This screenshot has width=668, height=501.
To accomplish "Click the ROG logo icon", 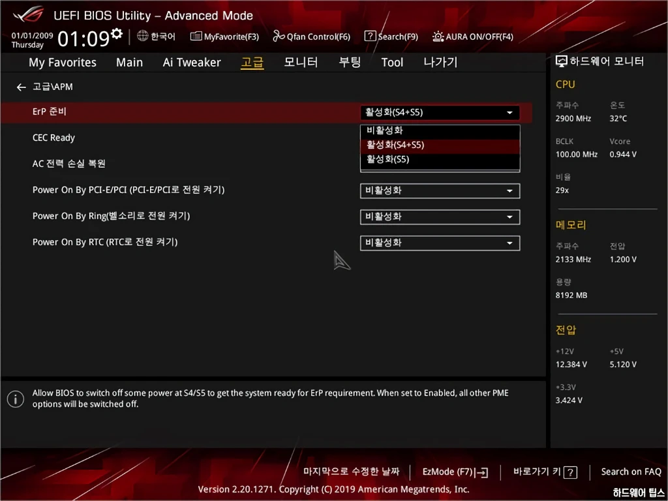I will pyautogui.click(x=28, y=14).
